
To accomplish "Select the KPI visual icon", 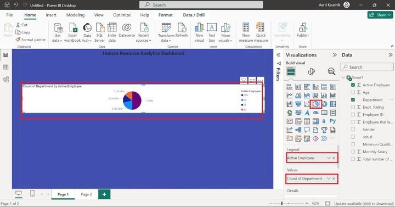I will click(x=290, y=121).
